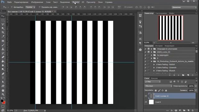Select the Zoom magnifier tool
Screen dimensions: 199x112
point(3,94)
